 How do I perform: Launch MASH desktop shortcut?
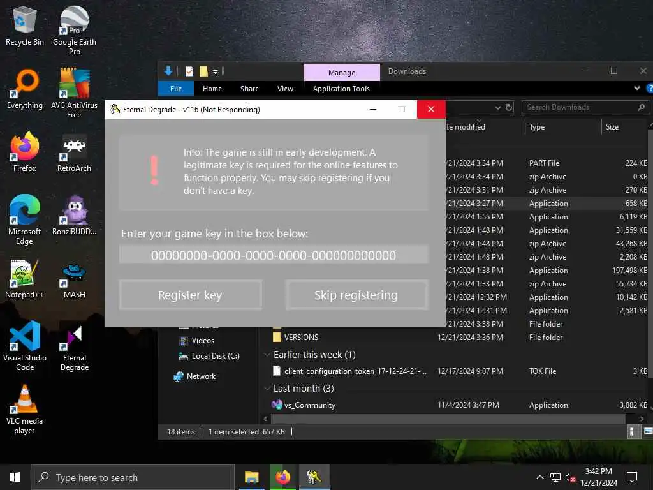pyautogui.click(x=74, y=281)
